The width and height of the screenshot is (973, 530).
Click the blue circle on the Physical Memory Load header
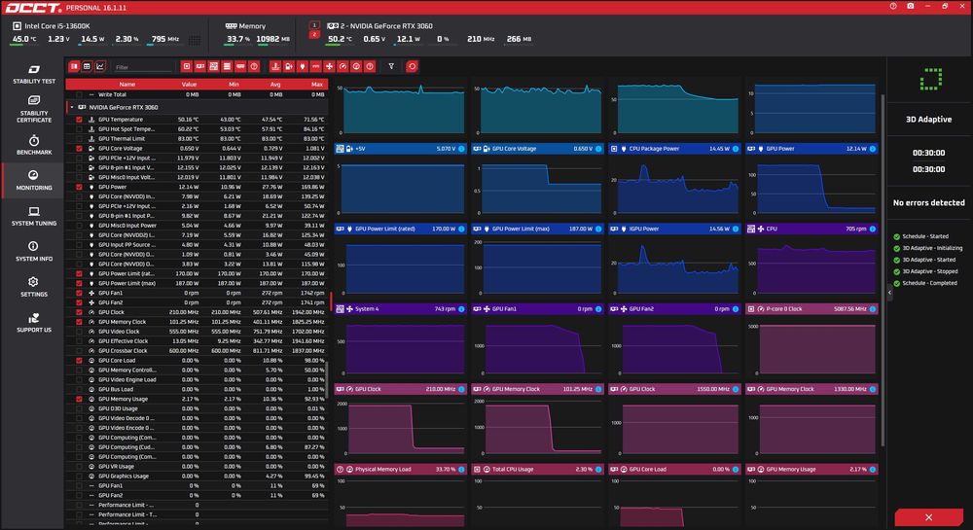tap(461, 470)
